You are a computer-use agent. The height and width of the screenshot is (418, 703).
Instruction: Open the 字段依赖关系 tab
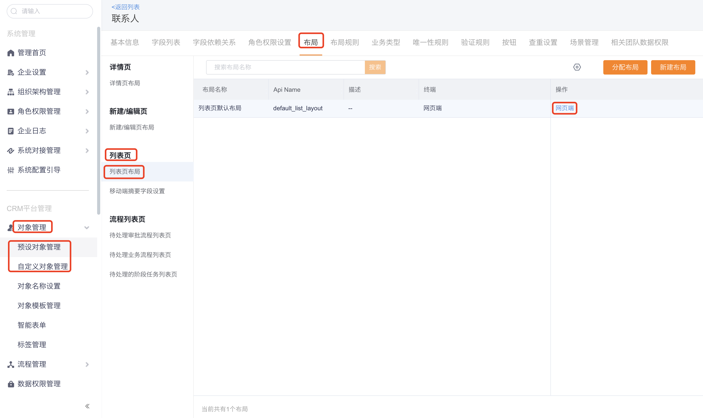(x=214, y=42)
